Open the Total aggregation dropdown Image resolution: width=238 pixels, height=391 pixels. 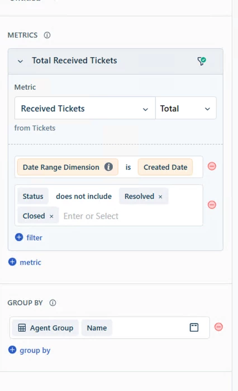(186, 109)
